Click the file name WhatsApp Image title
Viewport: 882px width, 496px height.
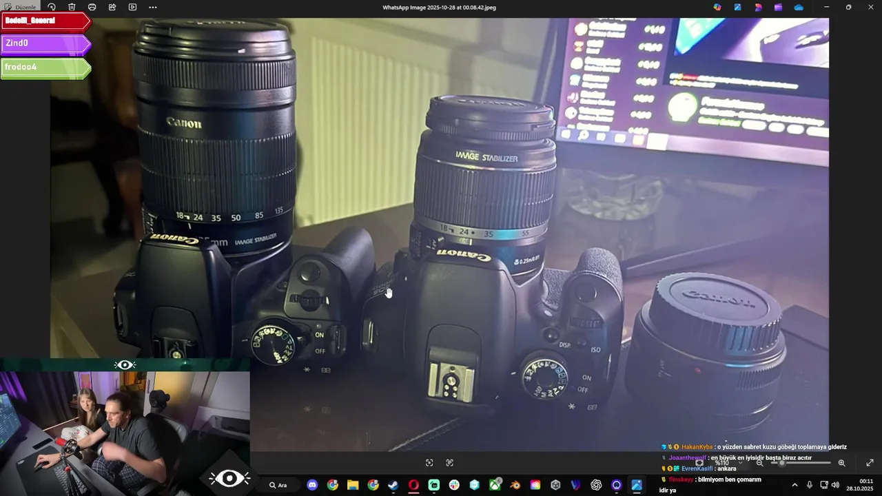(x=439, y=8)
